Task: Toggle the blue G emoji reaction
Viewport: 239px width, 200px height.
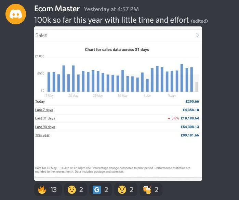Action: click(101, 189)
